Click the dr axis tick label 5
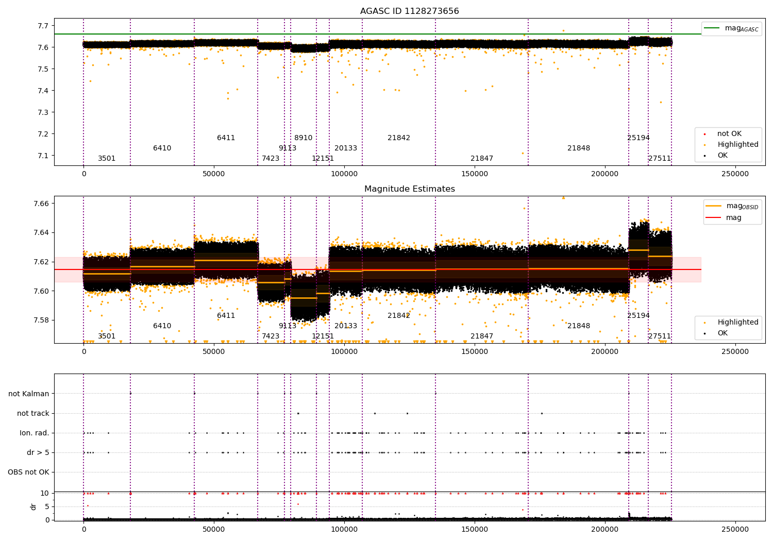773x541 pixels. coord(47,506)
